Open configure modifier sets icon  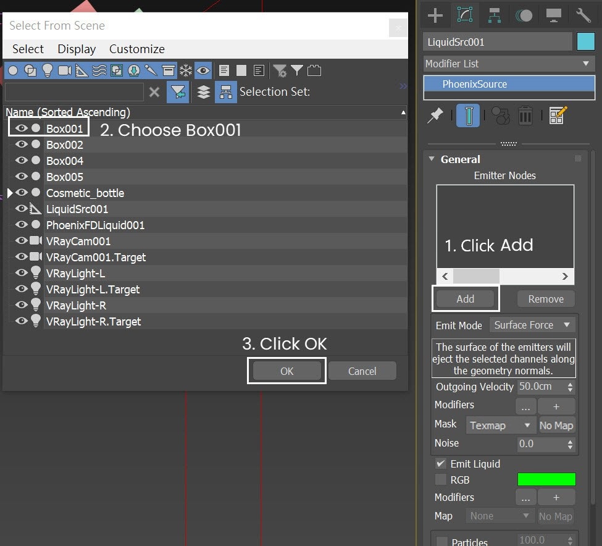[558, 115]
